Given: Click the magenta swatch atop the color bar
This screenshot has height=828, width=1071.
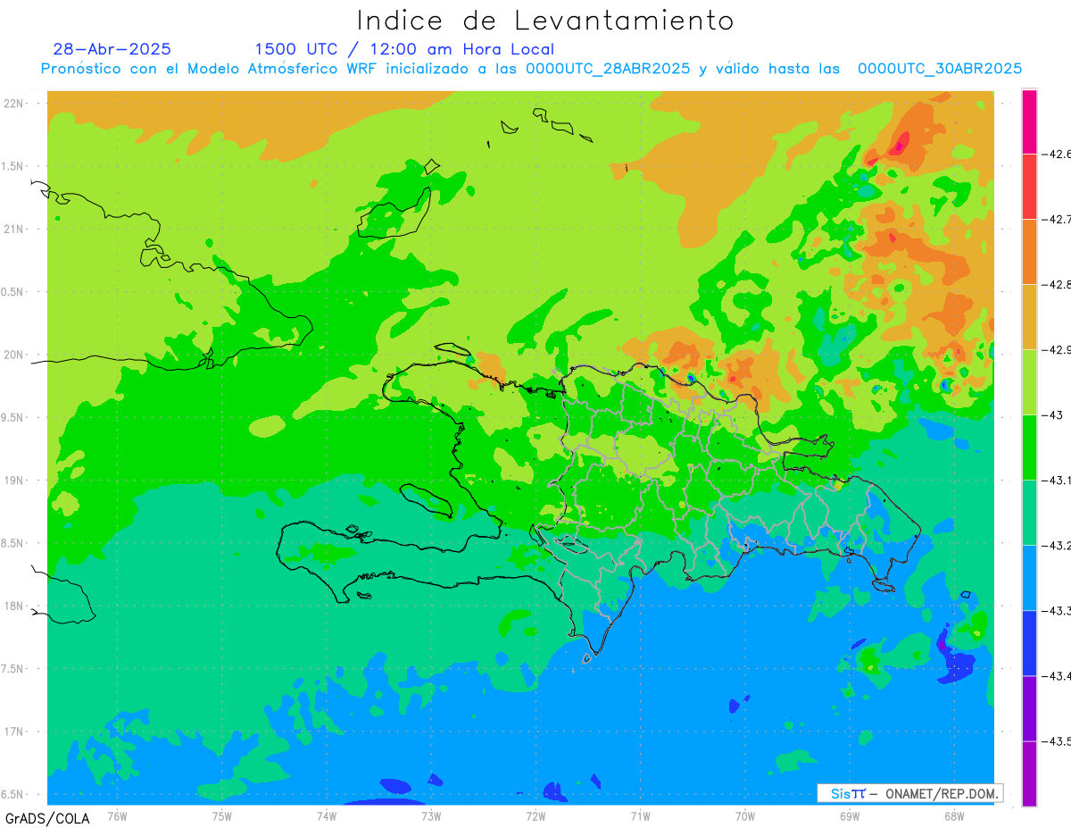Looking at the screenshot, I should [1029, 121].
